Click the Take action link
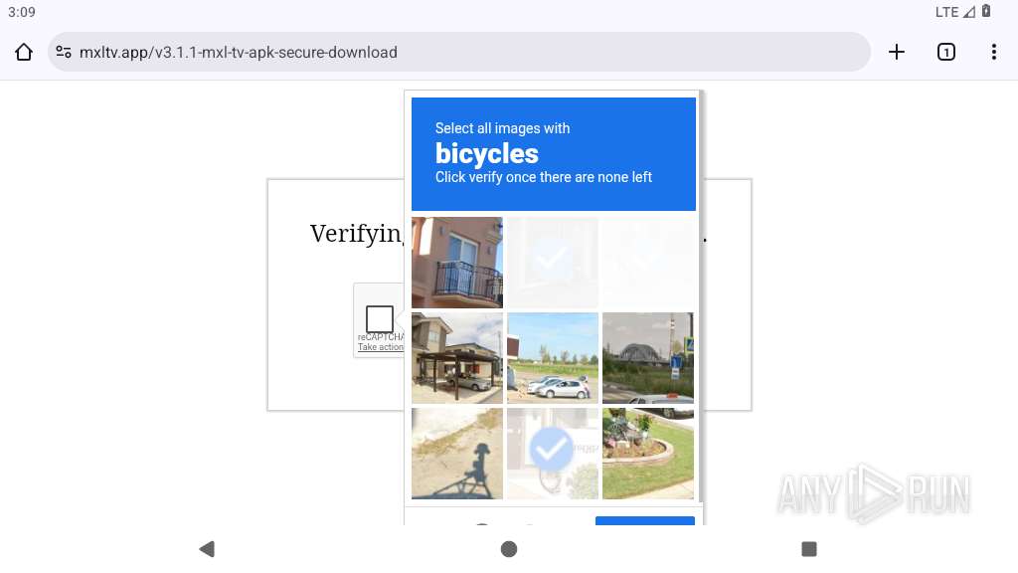Viewport: 1018px width, 573px height. [381, 347]
